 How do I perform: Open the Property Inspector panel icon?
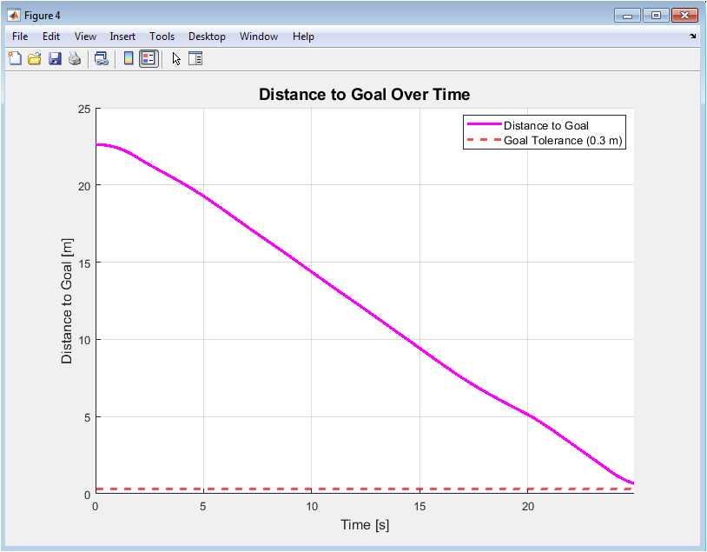195,59
